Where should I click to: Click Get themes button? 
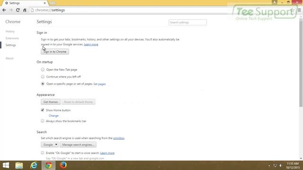(x=51, y=102)
